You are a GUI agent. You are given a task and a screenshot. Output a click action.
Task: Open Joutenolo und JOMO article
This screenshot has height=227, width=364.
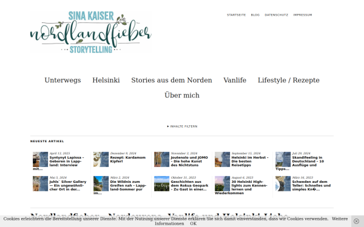coord(189,161)
